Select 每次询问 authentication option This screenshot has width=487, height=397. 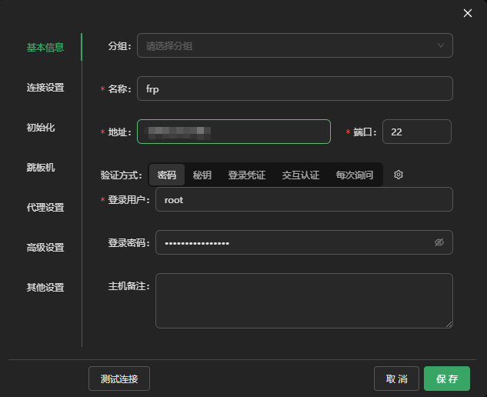click(354, 175)
